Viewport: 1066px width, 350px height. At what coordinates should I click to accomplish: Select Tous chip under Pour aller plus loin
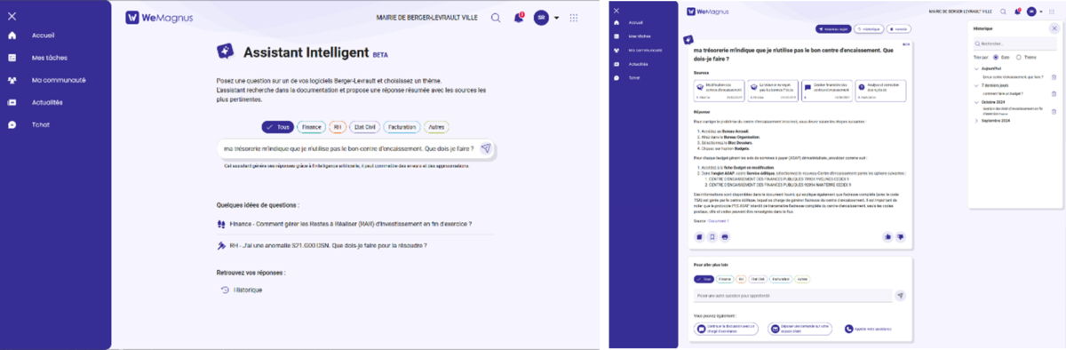click(x=704, y=279)
